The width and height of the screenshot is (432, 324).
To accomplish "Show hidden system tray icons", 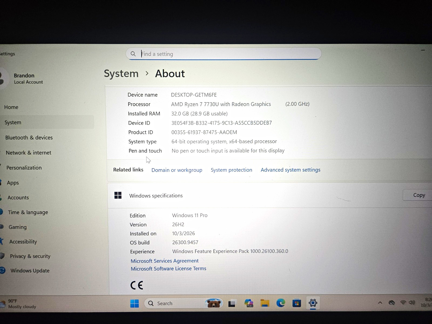I will pyautogui.click(x=380, y=303).
